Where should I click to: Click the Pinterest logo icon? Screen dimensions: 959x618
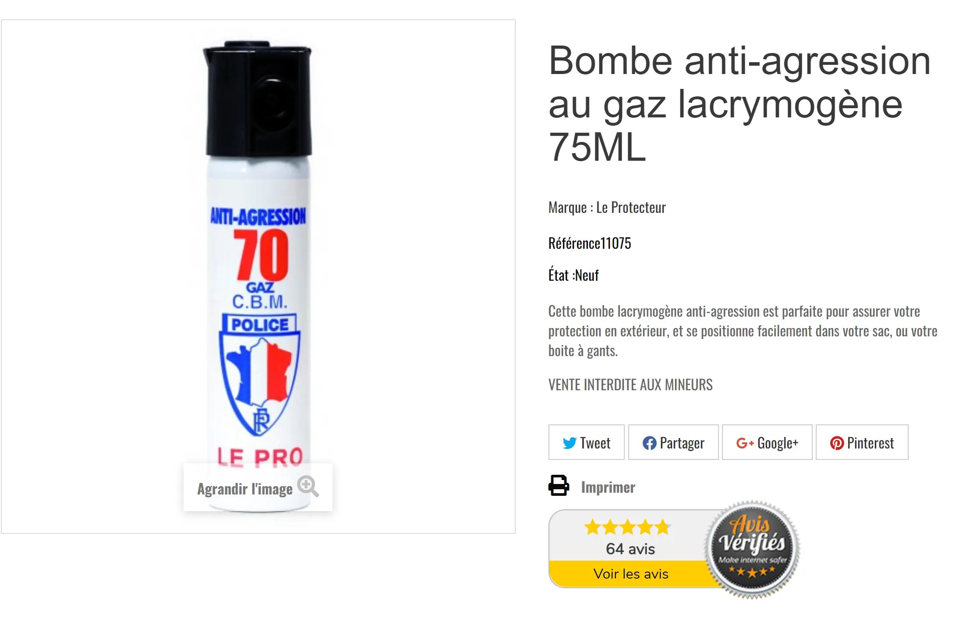(836, 443)
